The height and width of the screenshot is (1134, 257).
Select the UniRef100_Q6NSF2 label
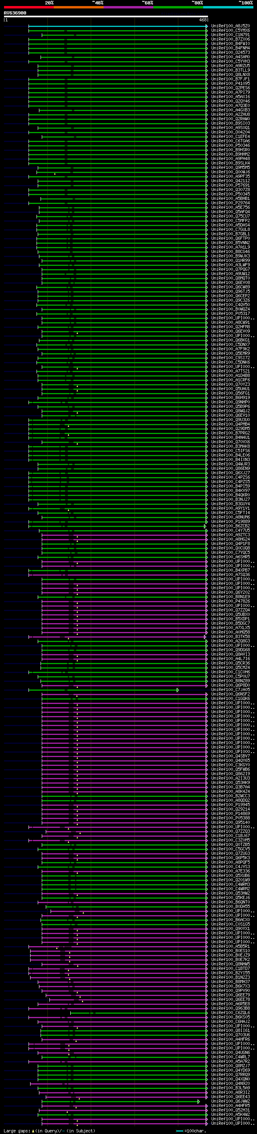click(230, 694)
